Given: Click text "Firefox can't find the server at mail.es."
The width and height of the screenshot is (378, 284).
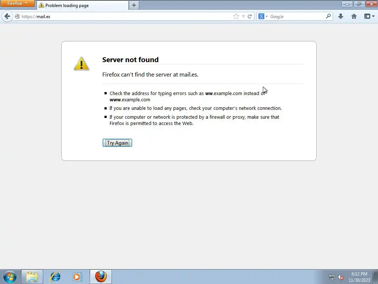Looking at the screenshot, I should [x=150, y=75].
